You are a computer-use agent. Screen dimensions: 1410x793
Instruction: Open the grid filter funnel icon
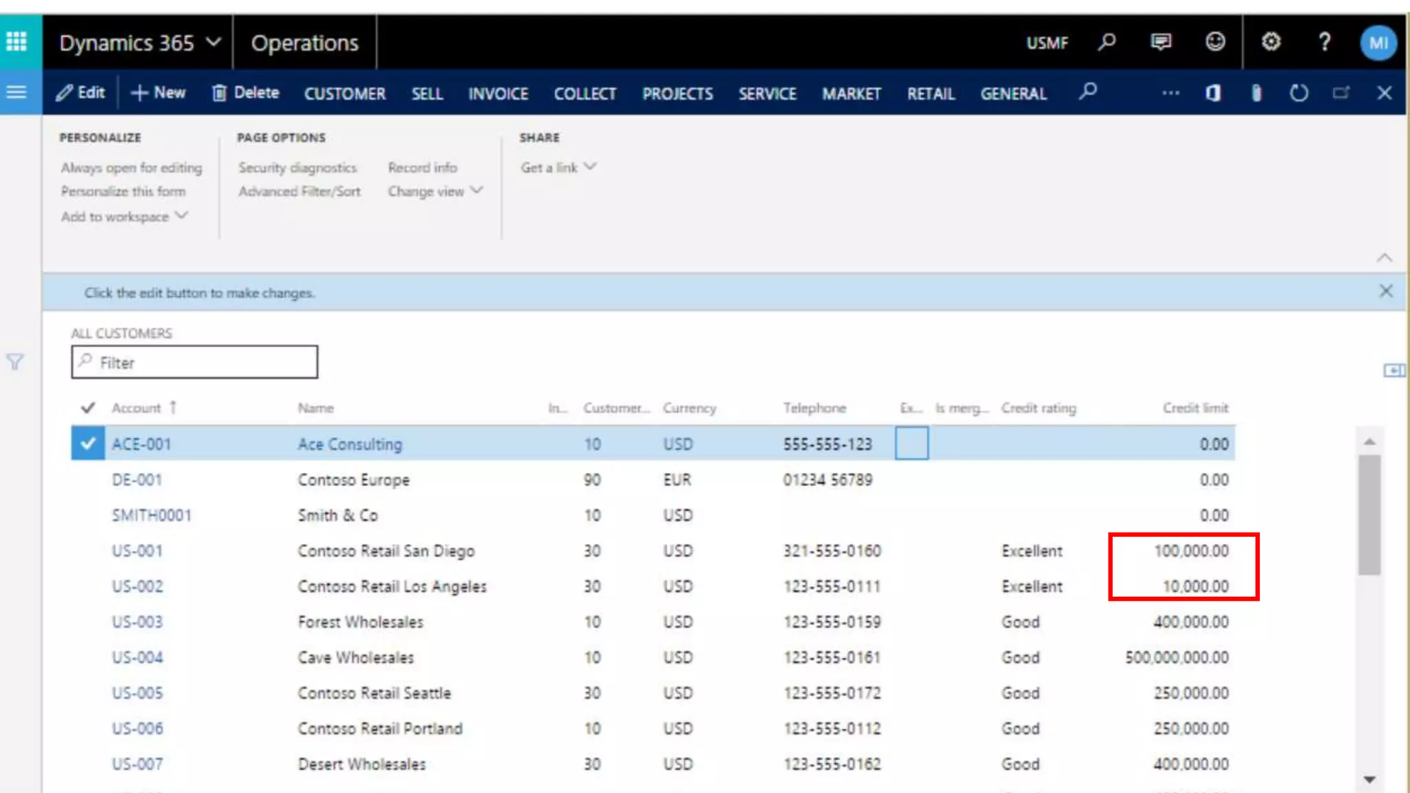tap(15, 362)
